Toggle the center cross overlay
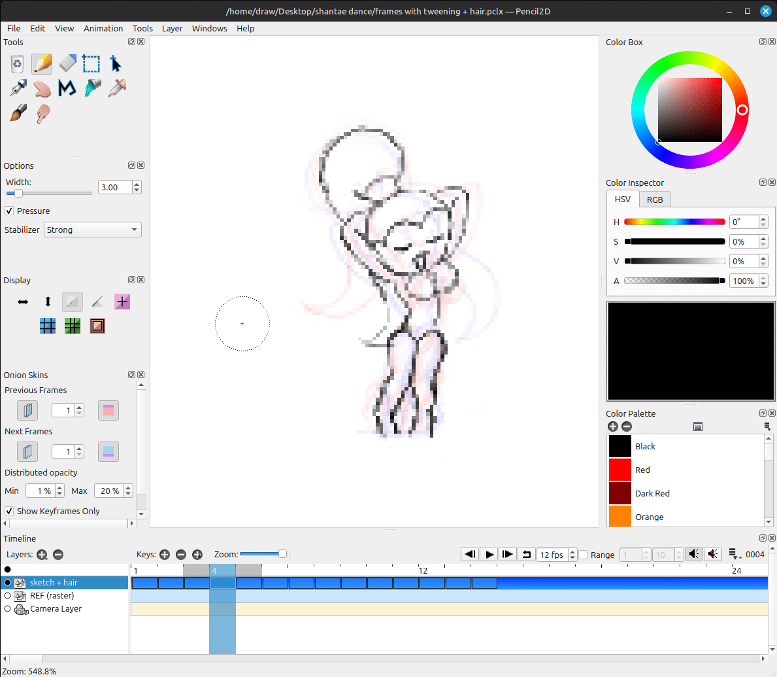The width and height of the screenshot is (777, 677). point(122,302)
